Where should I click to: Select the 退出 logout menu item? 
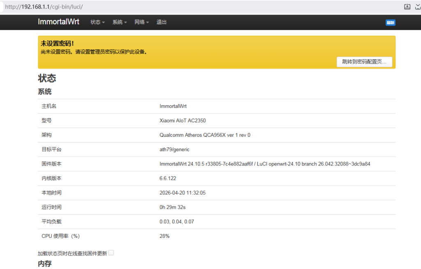[161, 23]
